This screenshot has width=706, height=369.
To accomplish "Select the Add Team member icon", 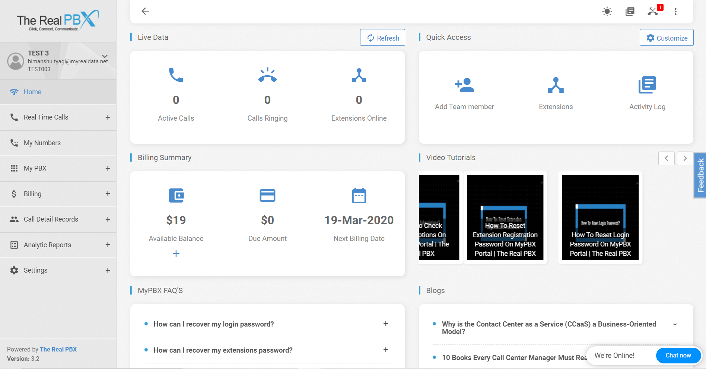I will coord(464,85).
